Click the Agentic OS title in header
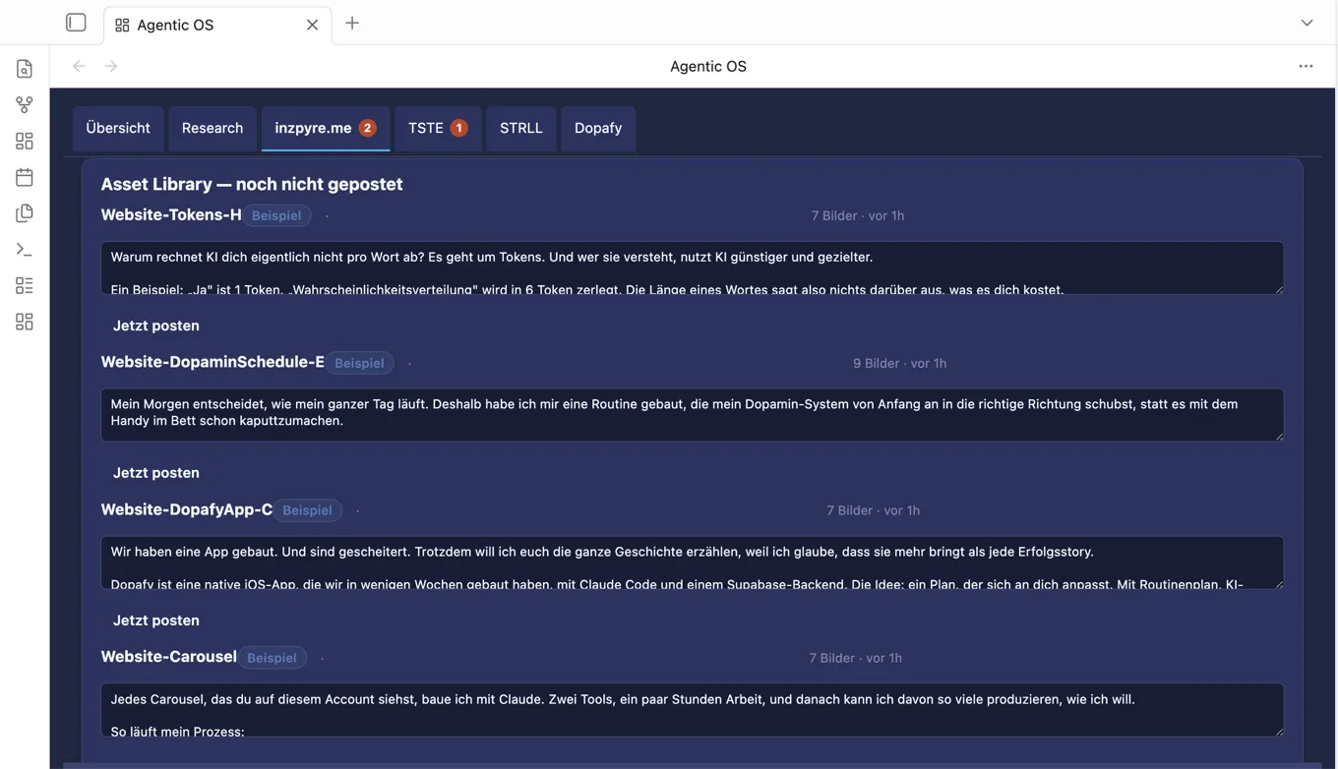This screenshot has width=1338, height=769. point(708,66)
